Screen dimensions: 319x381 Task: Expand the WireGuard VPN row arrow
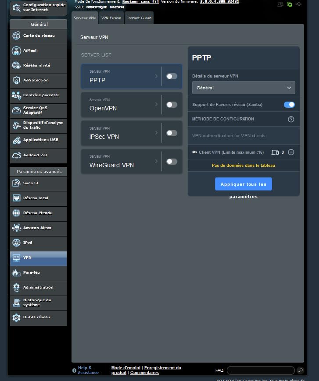click(x=156, y=161)
